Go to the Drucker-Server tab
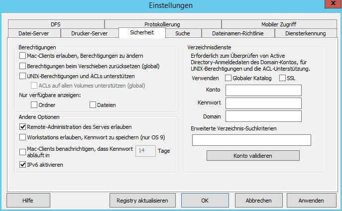The width and height of the screenshot is (342, 211). (90, 33)
